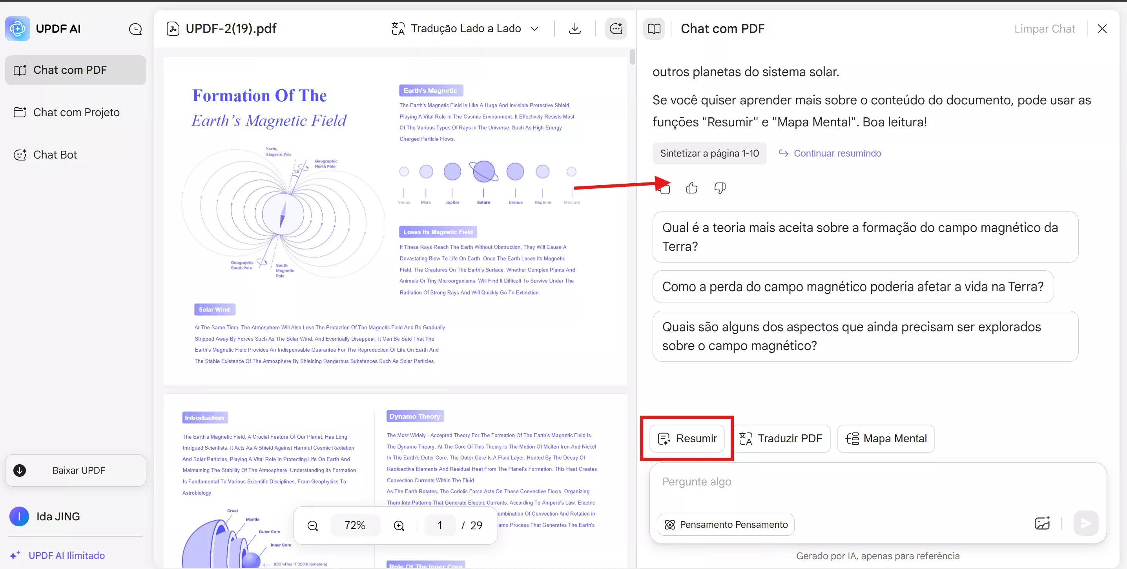Click Continuar resumindo link
This screenshot has width=1127, height=569.
830,153
